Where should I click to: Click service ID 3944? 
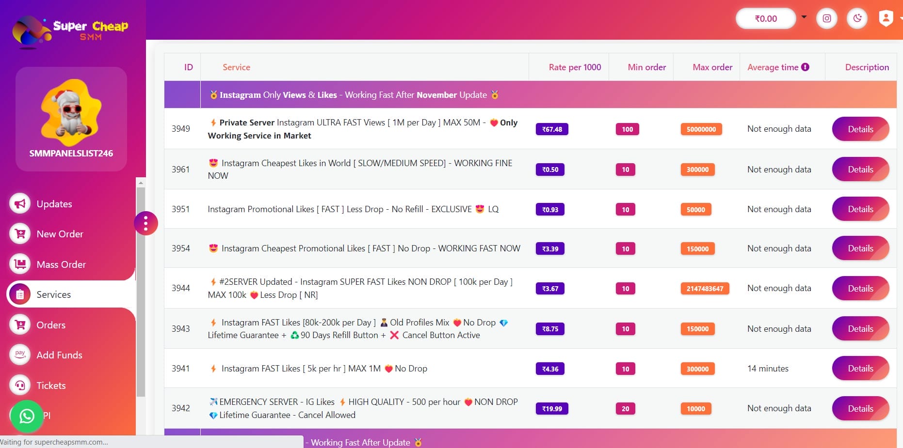click(x=181, y=288)
